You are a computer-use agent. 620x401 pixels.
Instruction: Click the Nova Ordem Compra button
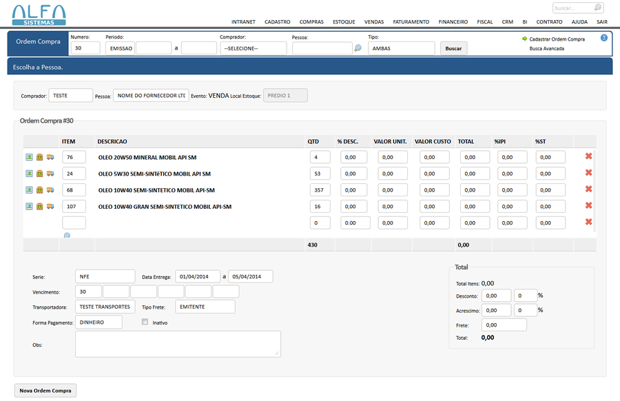[45, 391]
